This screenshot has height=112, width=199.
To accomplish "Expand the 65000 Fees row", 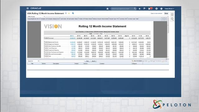I will [44, 56].
